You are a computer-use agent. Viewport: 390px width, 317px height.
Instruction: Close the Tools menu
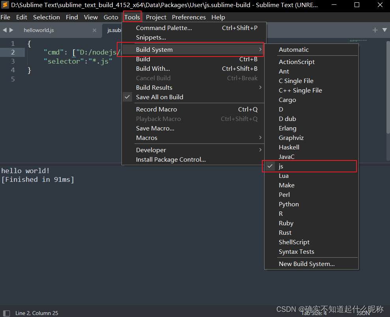tap(132, 17)
